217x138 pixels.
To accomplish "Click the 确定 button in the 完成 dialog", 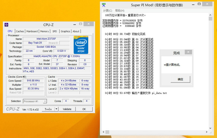I will 180,79.
